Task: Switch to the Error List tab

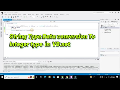Action: 5,72
